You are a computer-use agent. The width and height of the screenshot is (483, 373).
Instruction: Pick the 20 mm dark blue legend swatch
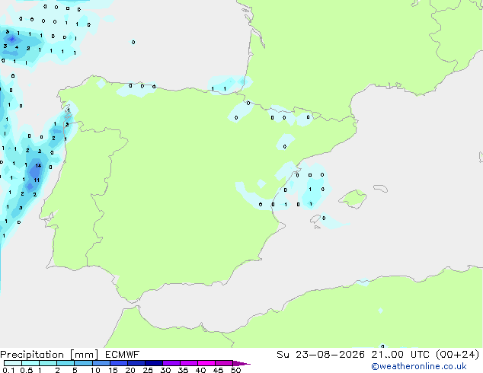(x=136, y=363)
